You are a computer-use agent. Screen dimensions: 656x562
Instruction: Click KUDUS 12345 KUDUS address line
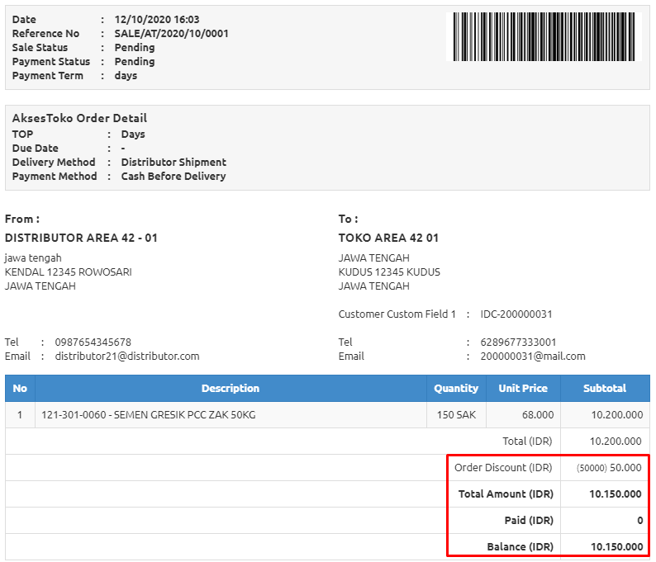click(389, 272)
